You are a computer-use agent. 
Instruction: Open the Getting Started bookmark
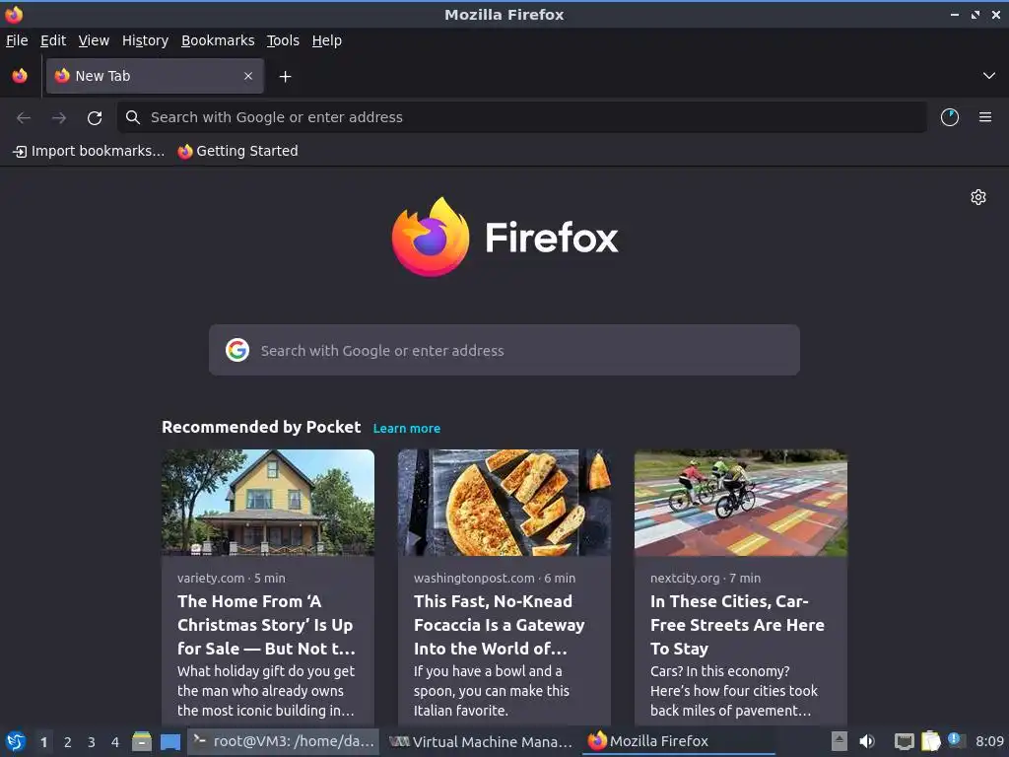[x=238, y=151]
